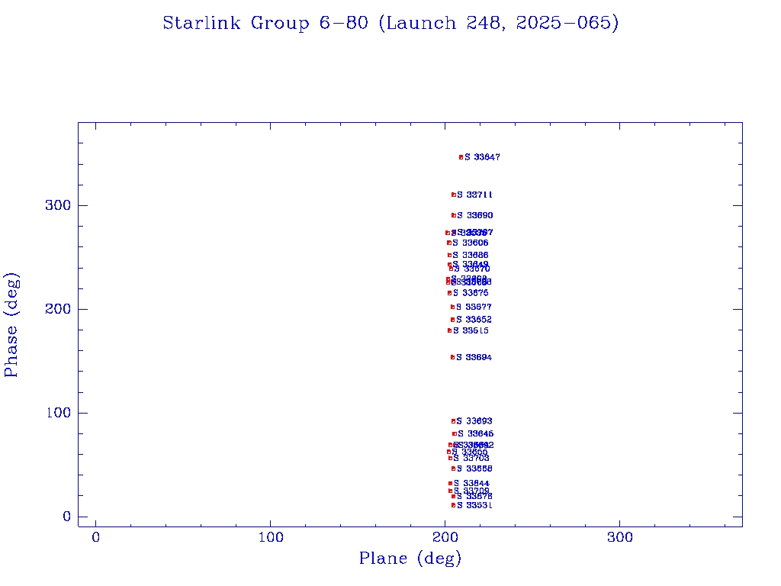
Task: Click the data label "S 33711"
Action: [x=474, y=195]
